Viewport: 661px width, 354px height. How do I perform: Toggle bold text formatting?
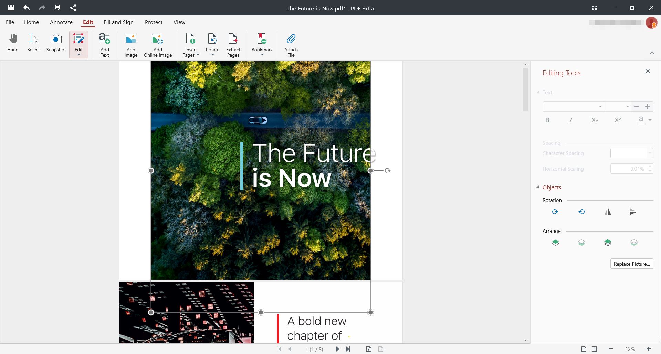tap(547, 120)
